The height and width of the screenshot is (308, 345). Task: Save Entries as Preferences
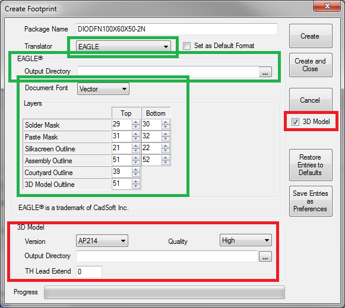point(311,201)
